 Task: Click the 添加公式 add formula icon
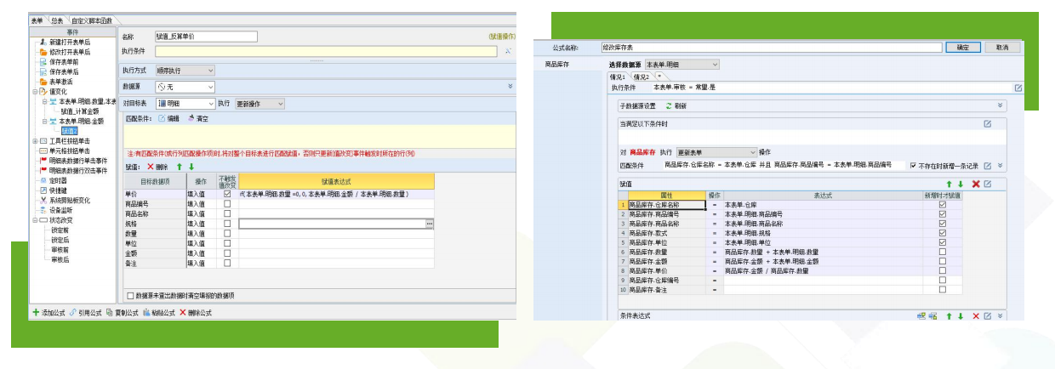pyautogui.click(x=36, y=313)
